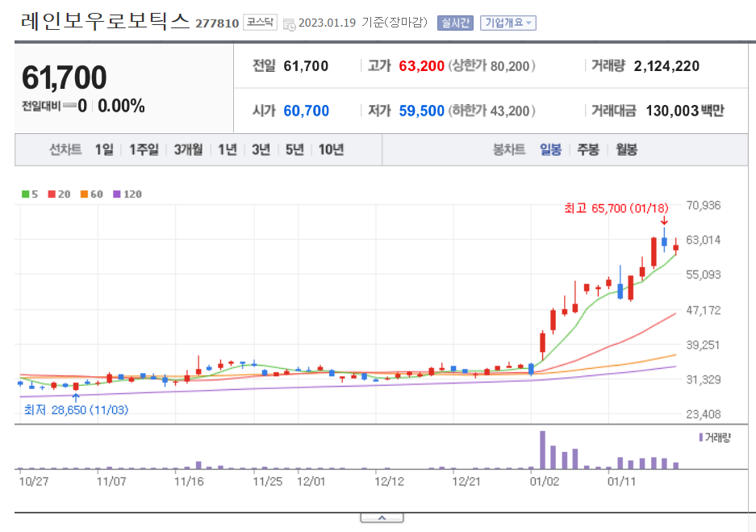Switch to the 월봉 monthly candle chart

pyautogui.click(x=626, y=149)
